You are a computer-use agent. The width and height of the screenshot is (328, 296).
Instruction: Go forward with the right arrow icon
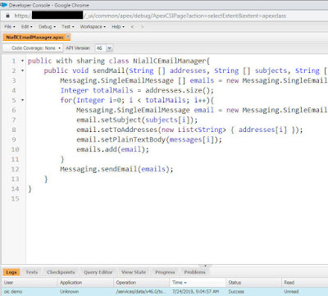coord(142,26)
